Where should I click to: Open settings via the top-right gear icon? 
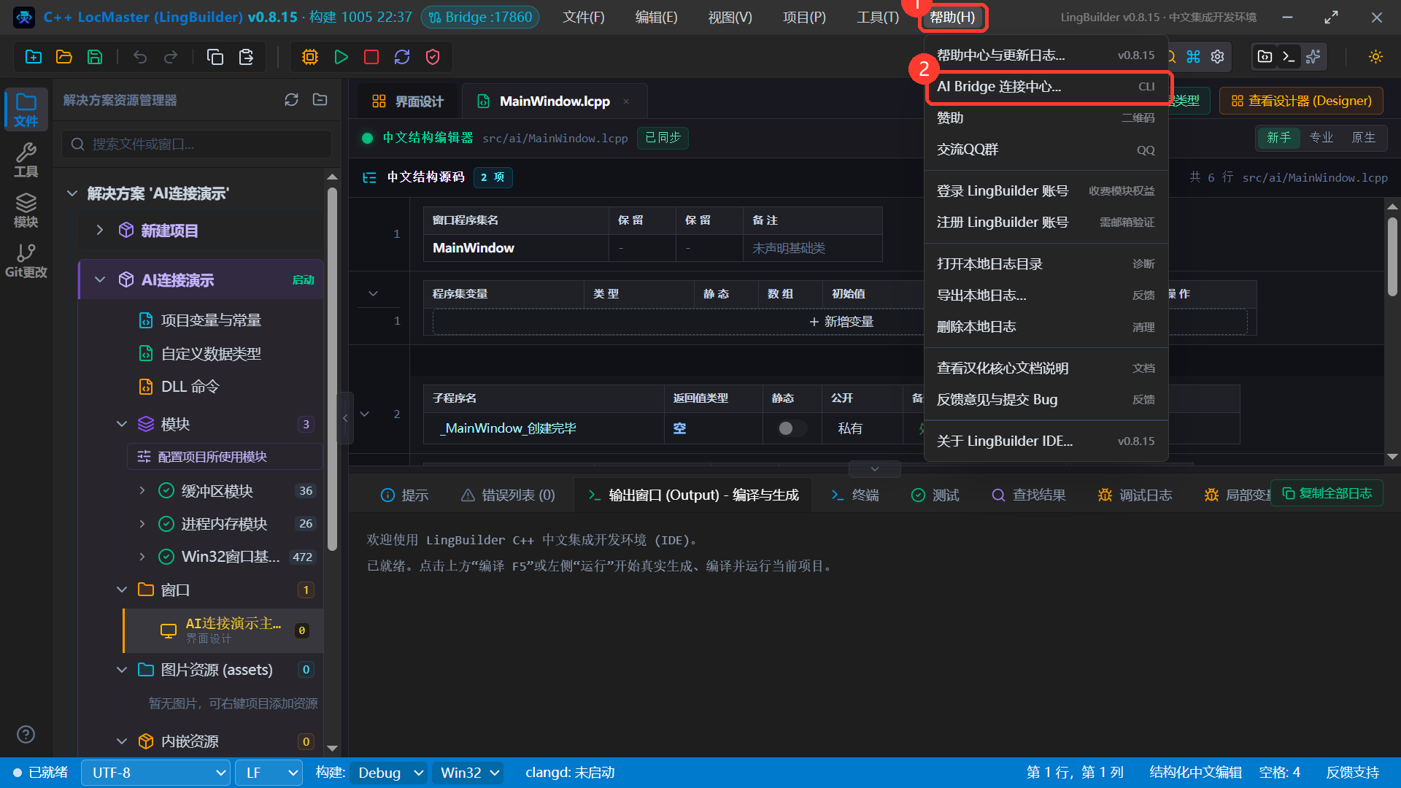tap(1217, 57)
